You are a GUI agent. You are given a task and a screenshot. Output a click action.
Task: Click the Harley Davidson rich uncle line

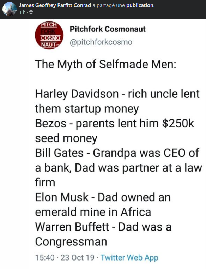(117, 101)
